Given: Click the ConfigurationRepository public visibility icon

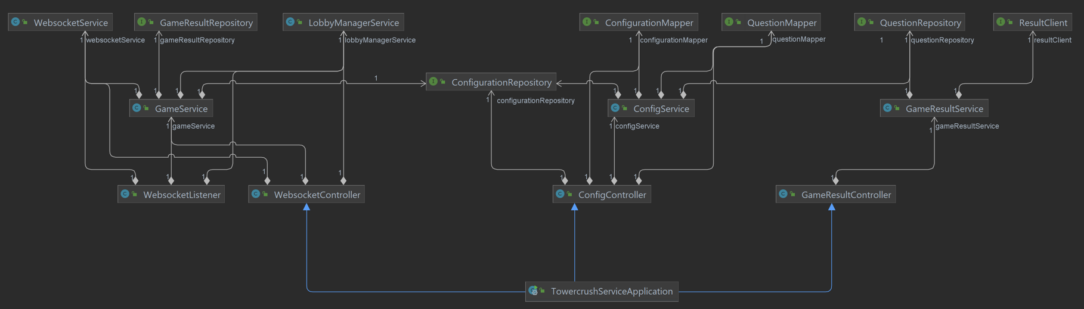Looking at the screenshot, I should click(443, 82).
